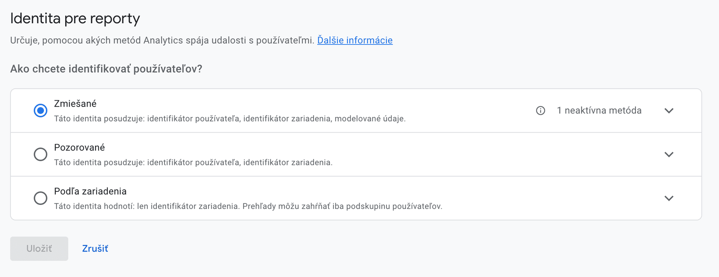The height and width of the screenshot is (277, 719).
Task: Click the Podľa zariadenia option title
Action: tap(90, 191)
